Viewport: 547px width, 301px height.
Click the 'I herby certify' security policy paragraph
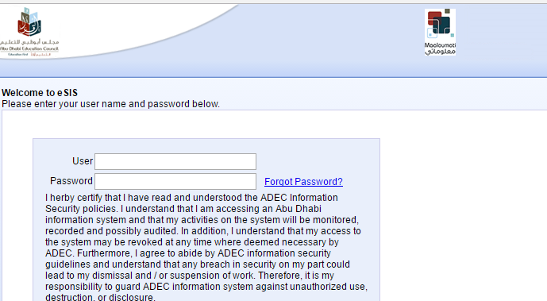(x=206, y=247)
